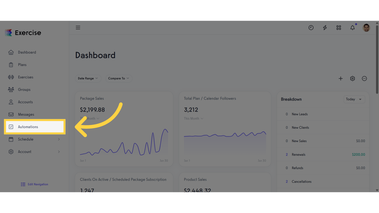Click the Exercise brand name

click(28, 33)
